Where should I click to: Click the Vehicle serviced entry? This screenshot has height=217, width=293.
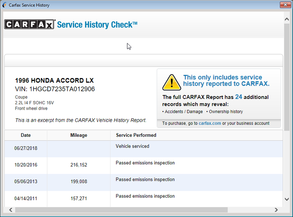pyautogui.click(x=132, y=146)
